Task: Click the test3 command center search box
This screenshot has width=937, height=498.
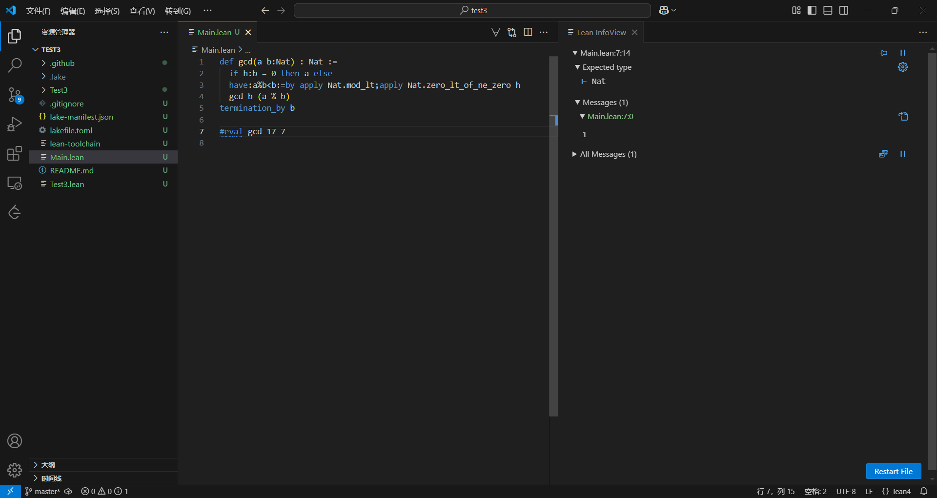Action: [x=472, y=10]
